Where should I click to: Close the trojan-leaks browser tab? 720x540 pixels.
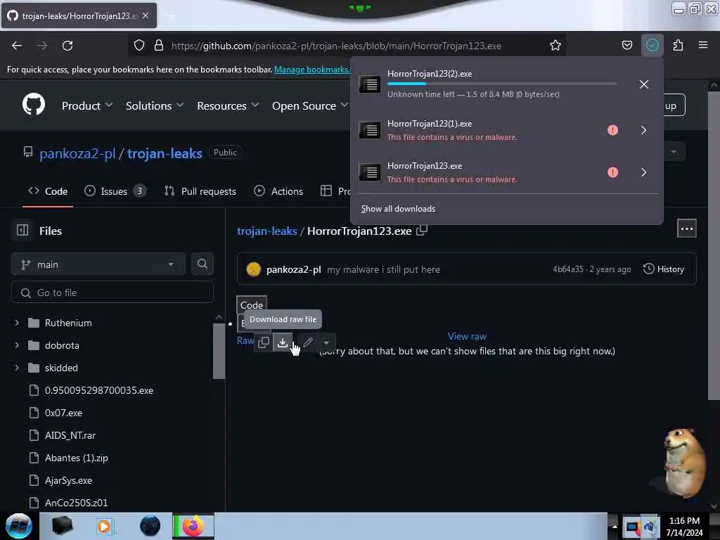pyautogui.click(x=146, y=15)
